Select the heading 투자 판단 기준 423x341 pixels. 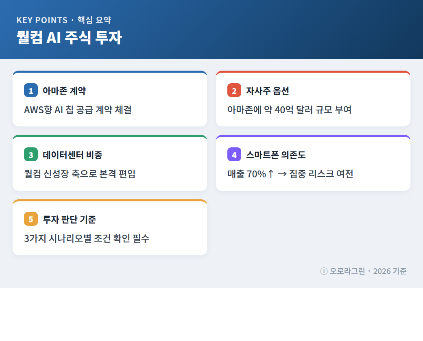tap(69, 219)
